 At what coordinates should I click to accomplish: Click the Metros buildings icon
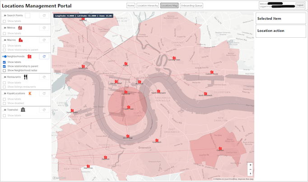tap(20, 28)
